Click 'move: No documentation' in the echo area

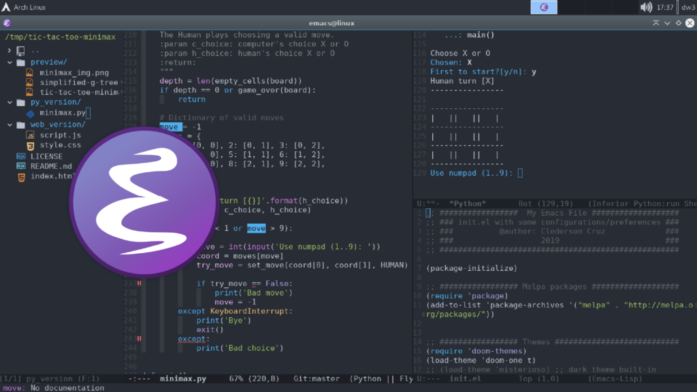click(x=53, y=387)
